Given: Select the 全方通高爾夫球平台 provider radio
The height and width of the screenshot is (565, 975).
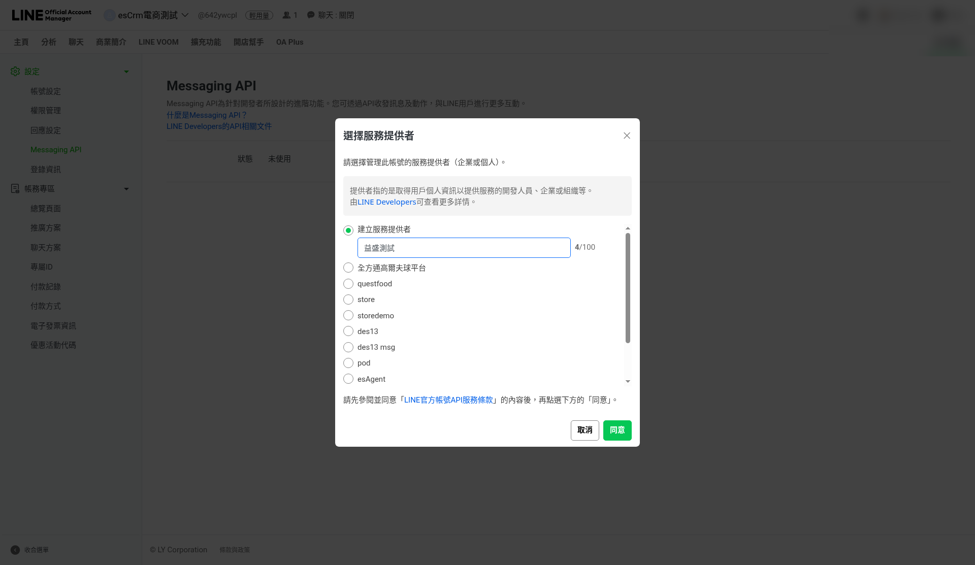Looking at the screenshot, I should coord(348,268).
